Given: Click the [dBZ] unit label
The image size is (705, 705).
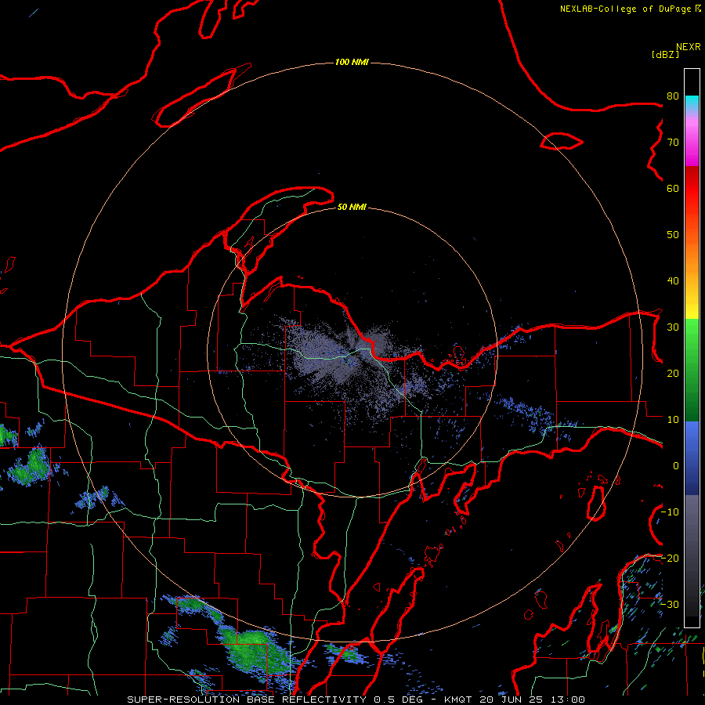Looking at the screenshot, I should [665, 55].
